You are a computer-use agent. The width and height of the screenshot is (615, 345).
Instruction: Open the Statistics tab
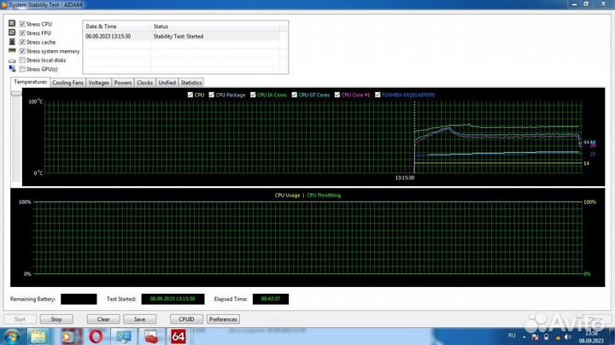pos(191,83)
